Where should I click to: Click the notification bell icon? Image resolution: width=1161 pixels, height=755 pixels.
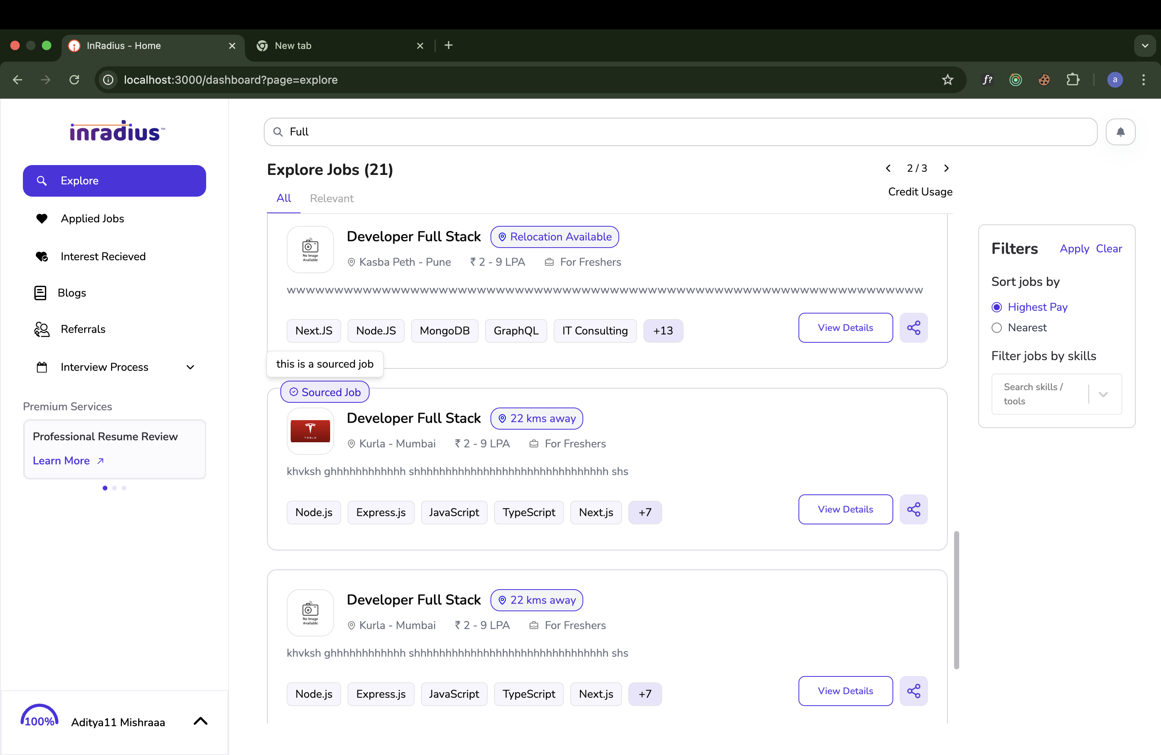[1120, 131]
